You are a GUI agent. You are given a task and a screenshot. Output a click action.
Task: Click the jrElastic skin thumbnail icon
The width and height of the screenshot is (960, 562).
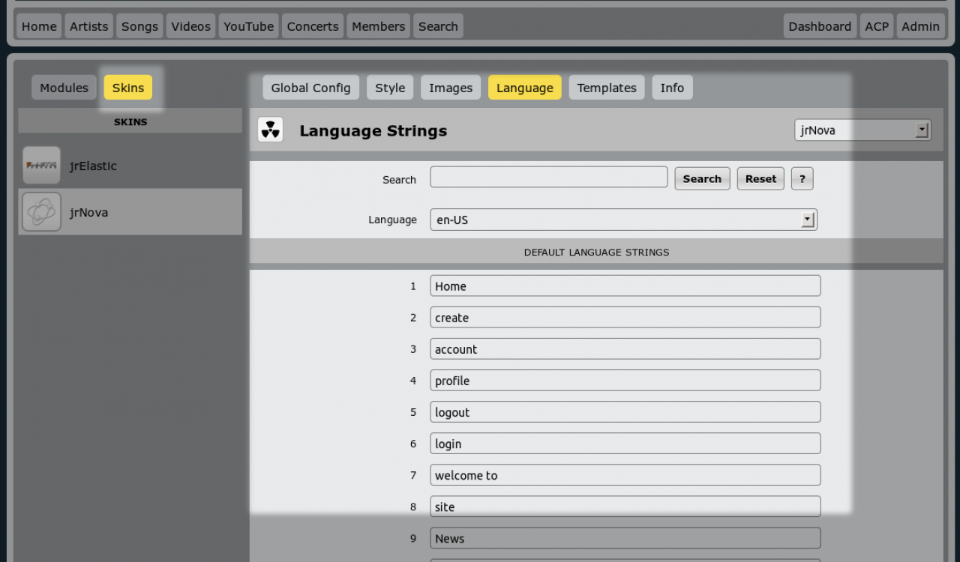pos(41,166)
